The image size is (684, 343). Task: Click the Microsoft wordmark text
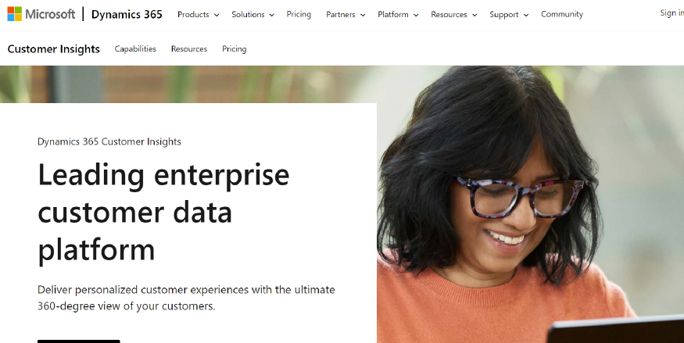(50, 14)
